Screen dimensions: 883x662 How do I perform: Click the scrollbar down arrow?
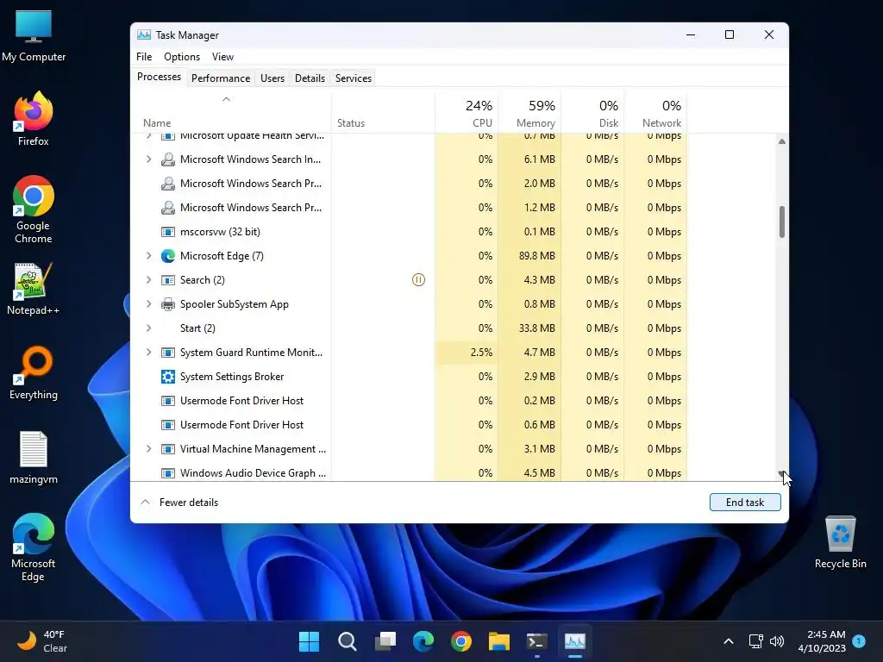[x=781, y=473]
